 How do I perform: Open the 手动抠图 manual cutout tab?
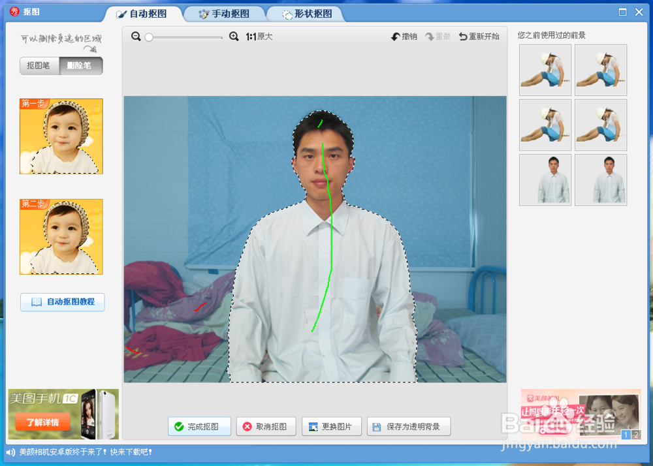click(225, 13)
